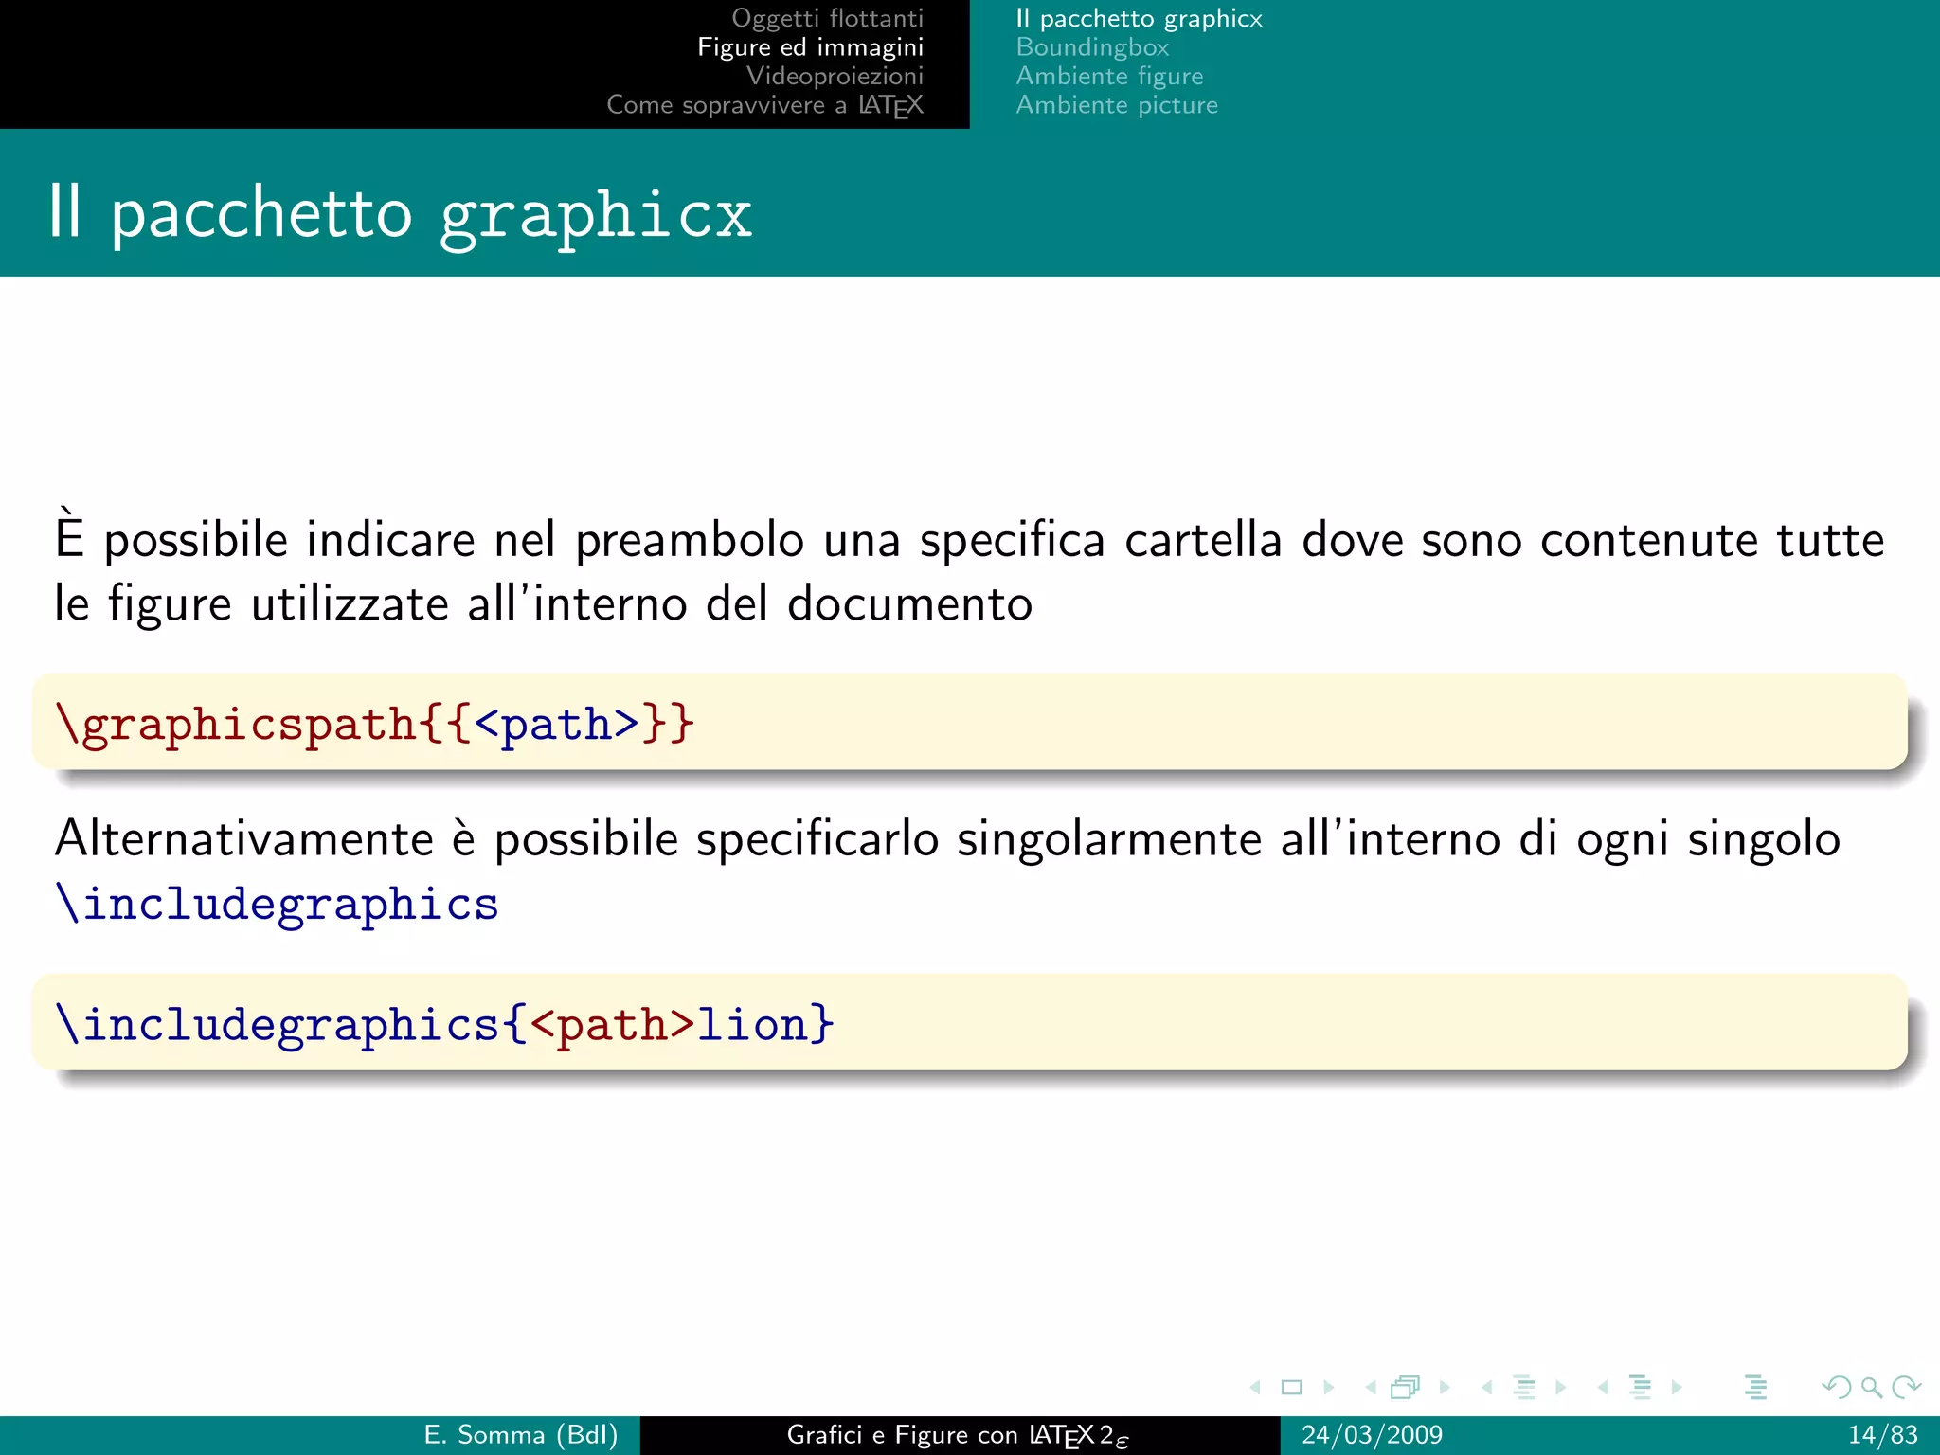
Task: Click footer title Grafici e Figure con LaTeX
Action: tap(958, 1436)
